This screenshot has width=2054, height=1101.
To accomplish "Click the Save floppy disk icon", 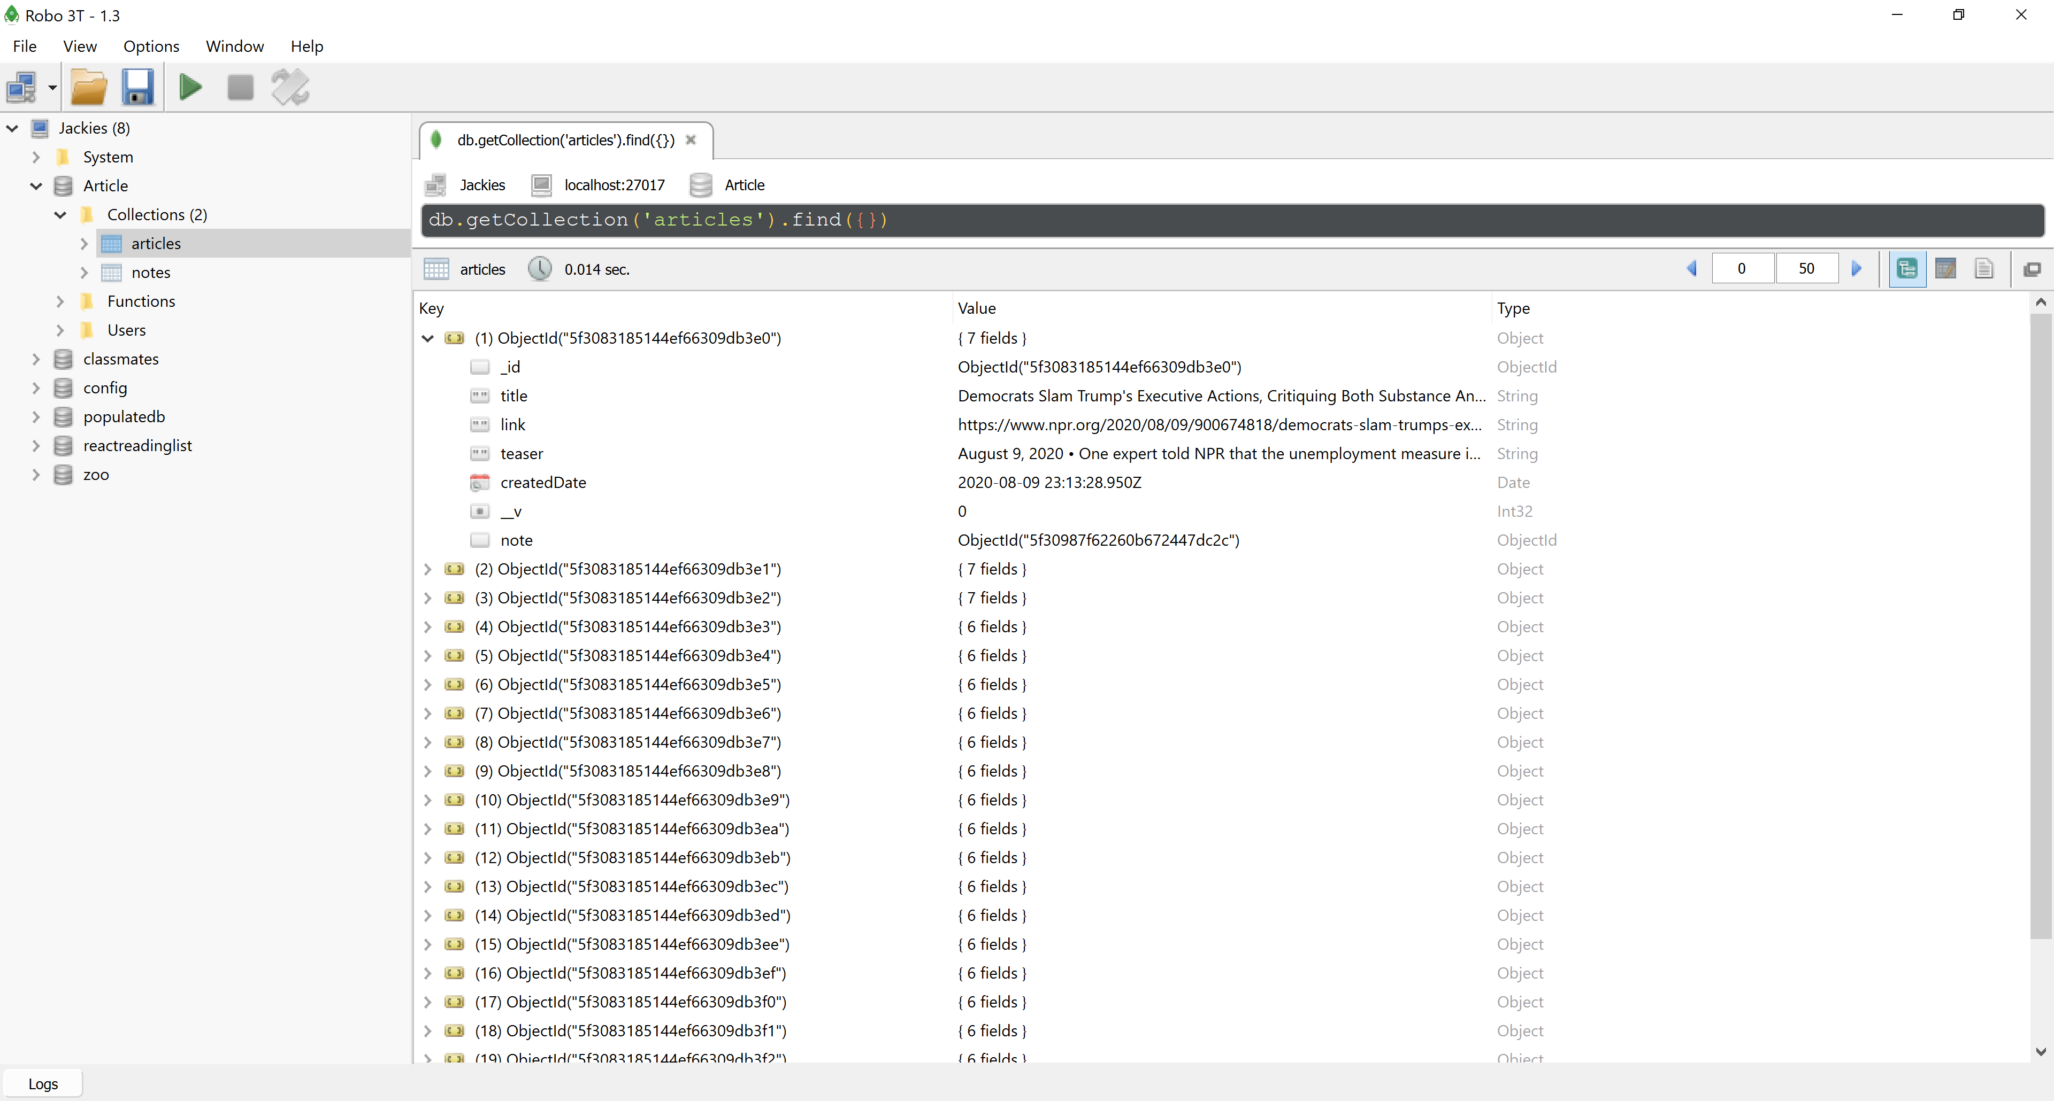I will [x=138, y=88].
